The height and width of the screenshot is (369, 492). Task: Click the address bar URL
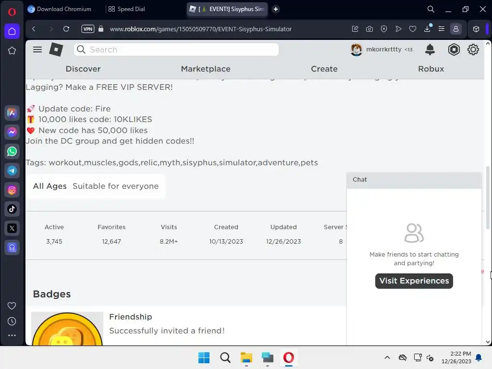pos(200,29)
